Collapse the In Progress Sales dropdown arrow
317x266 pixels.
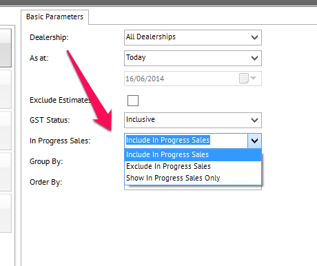[x=254, y=141]
